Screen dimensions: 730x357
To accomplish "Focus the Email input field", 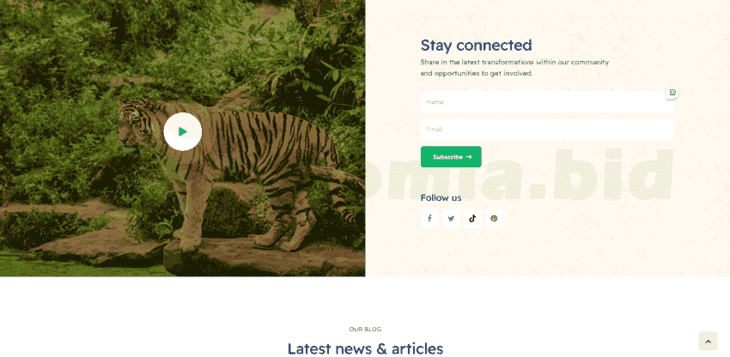I will coord(548,129).
